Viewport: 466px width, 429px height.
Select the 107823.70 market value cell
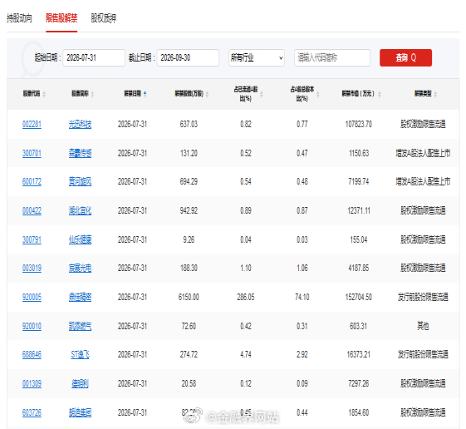(358, 125)
